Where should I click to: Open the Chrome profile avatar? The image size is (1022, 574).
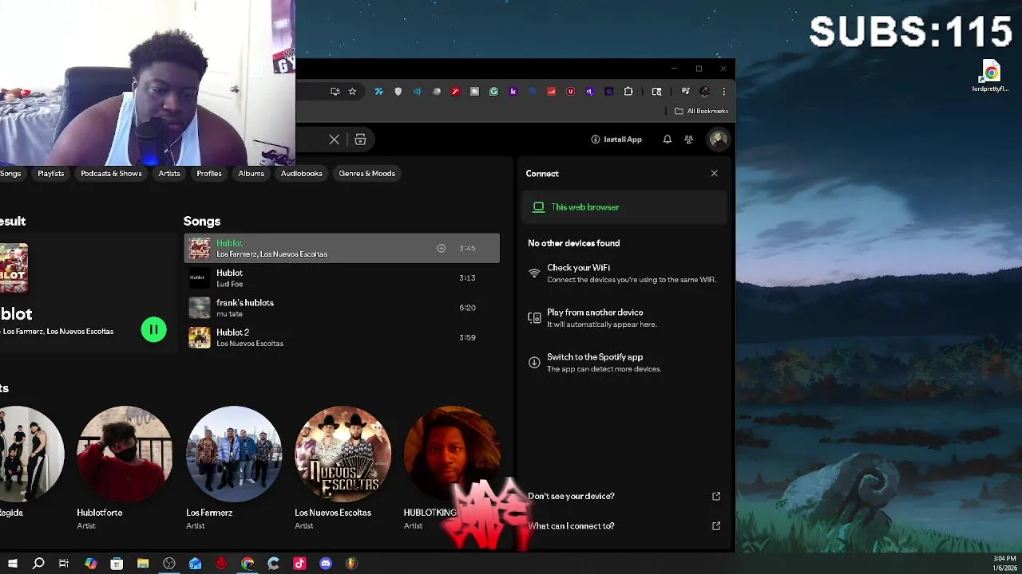pos(704,92)
